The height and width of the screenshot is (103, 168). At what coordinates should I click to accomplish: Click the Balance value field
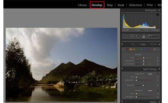point(158,85)
